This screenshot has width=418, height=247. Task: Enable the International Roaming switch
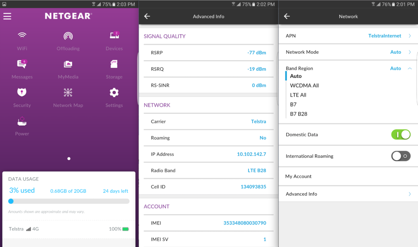click(401, 156)
